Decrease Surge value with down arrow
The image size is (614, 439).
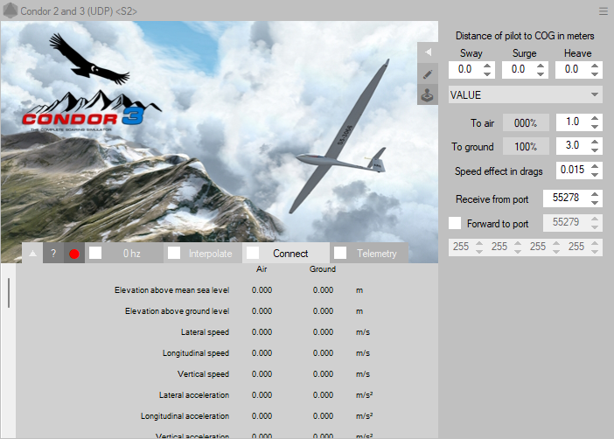coord(541,73)
